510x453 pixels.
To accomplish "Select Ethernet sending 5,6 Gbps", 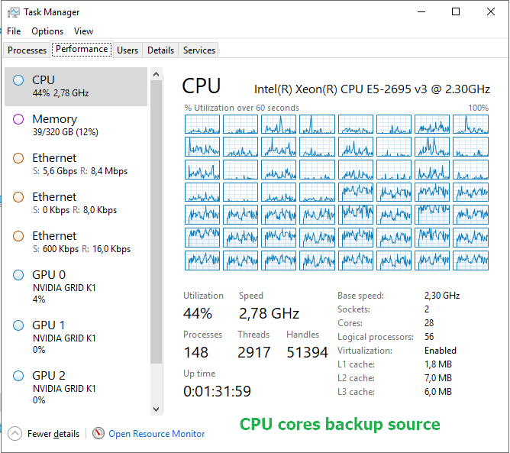I will coord(76,164).
